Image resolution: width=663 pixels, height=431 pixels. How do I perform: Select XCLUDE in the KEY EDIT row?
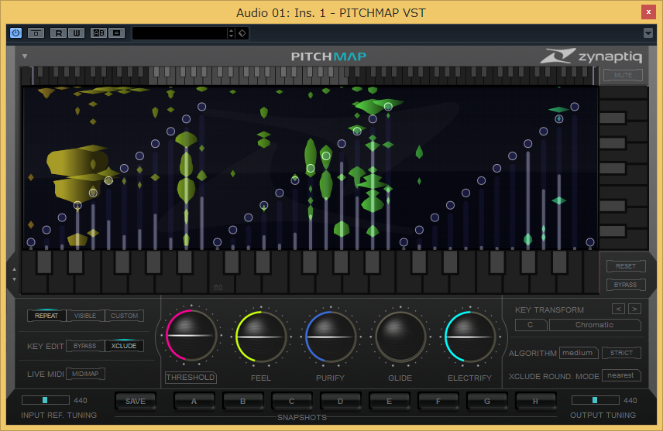(124, 346)
